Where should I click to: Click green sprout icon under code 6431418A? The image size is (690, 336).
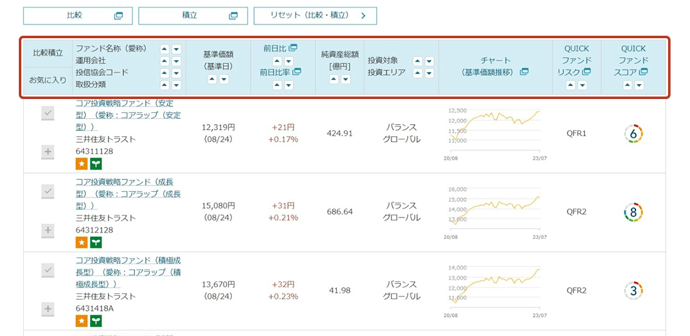(96, 321)
